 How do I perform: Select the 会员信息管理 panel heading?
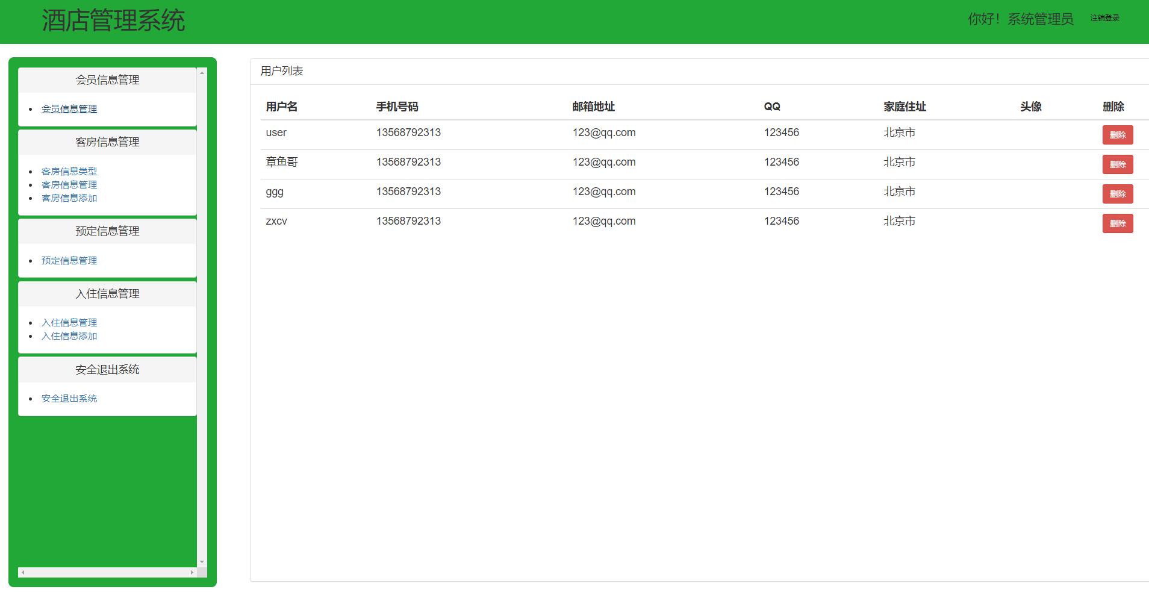click(x=107, y=80)
